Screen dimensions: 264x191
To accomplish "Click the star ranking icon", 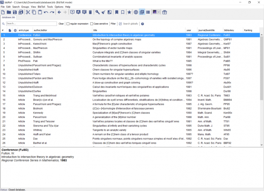I will pos(129,12).
